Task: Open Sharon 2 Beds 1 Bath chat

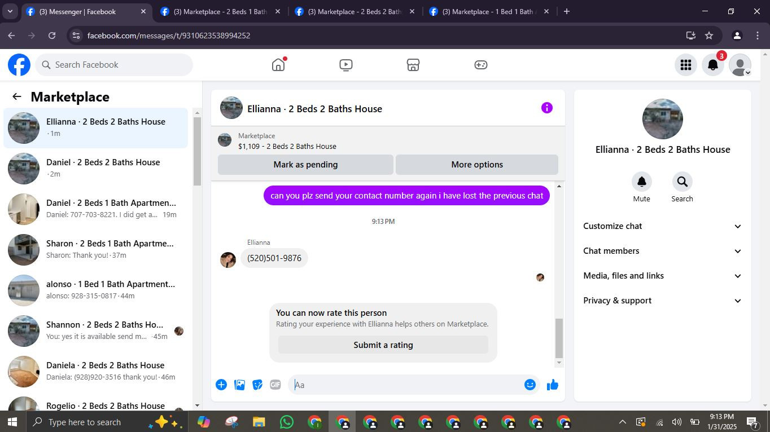Action: pos(96,250)
